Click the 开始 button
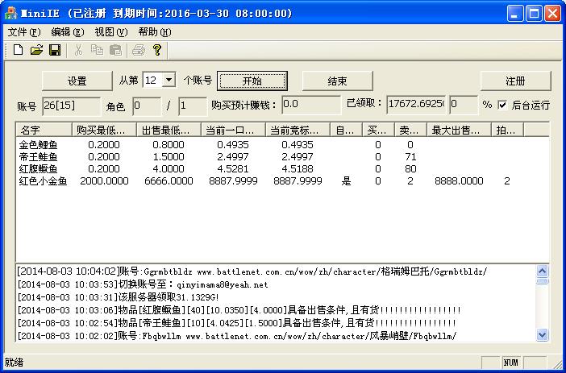Image resolution: width=566 pixels, height=373 pixels. [x=252, y=81]
